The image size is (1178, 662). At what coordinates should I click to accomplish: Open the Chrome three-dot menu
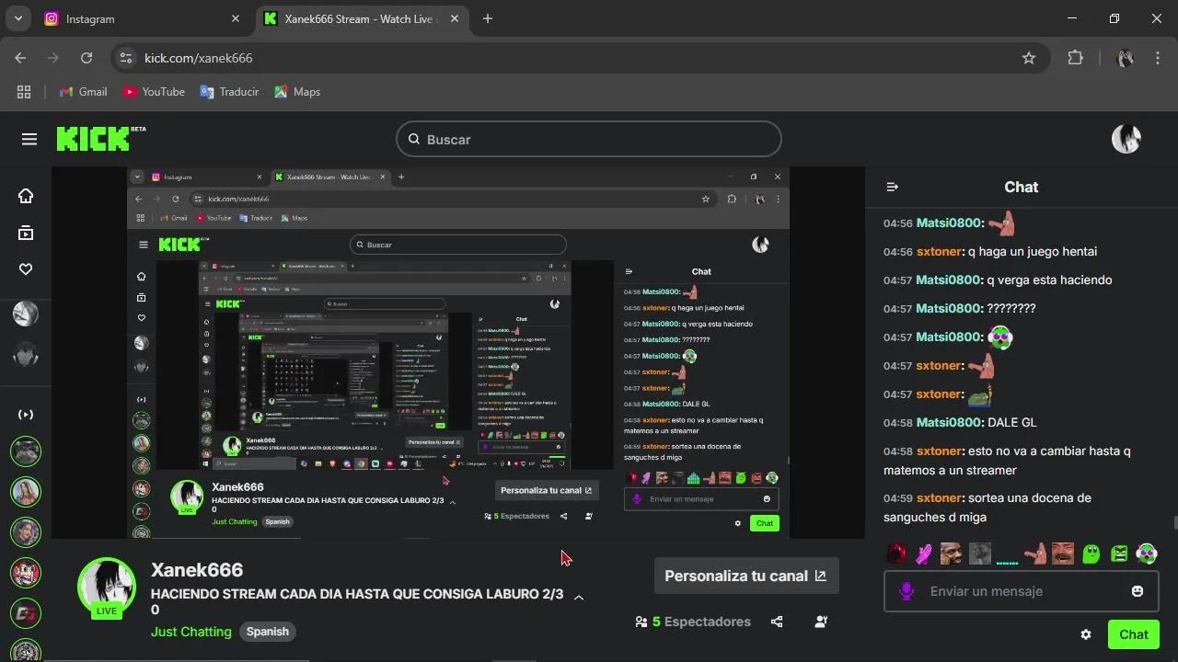coord(1158,58)
